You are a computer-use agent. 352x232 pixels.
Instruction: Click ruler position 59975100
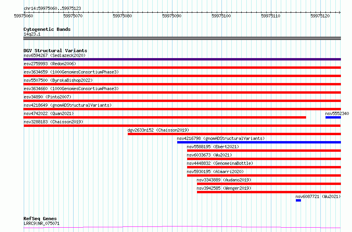(221, 16)
